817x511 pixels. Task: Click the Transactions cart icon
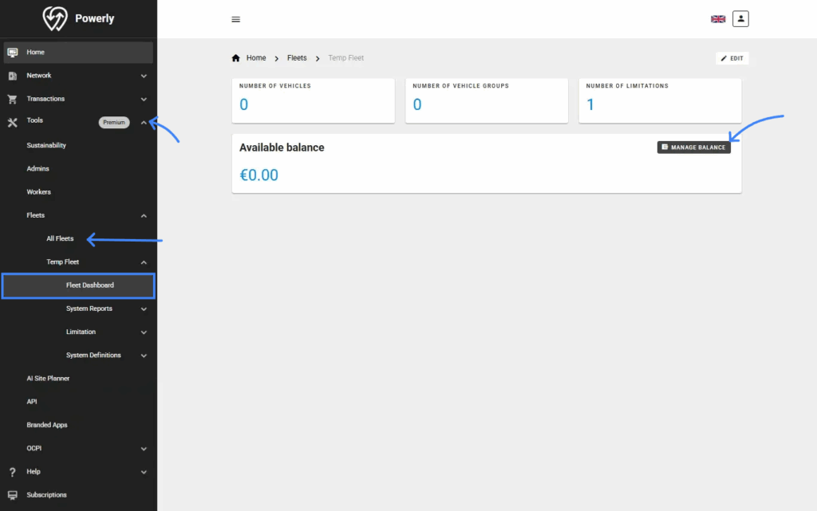click(12, 99)
